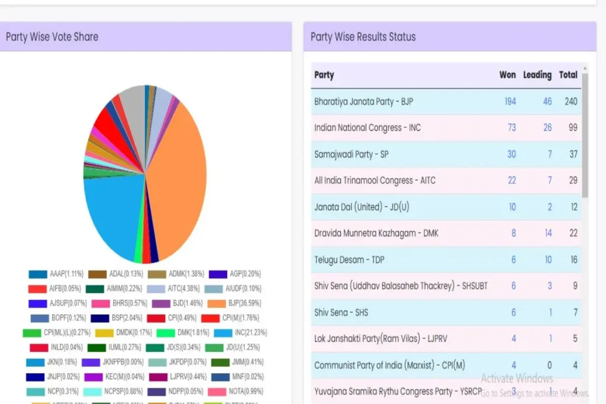Open Bharatiya Janata Party won count 194
Viewport: 606px width, 404px height.
510,102
